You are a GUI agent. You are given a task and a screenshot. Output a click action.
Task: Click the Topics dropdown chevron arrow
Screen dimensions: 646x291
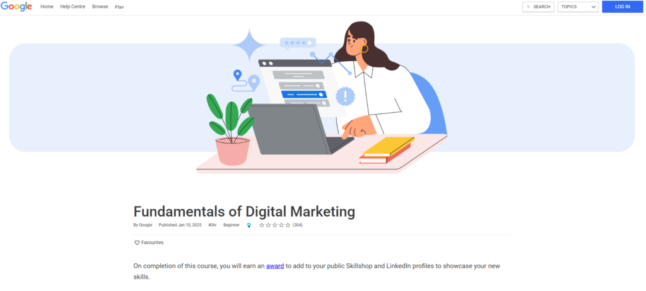coord(594,7)
